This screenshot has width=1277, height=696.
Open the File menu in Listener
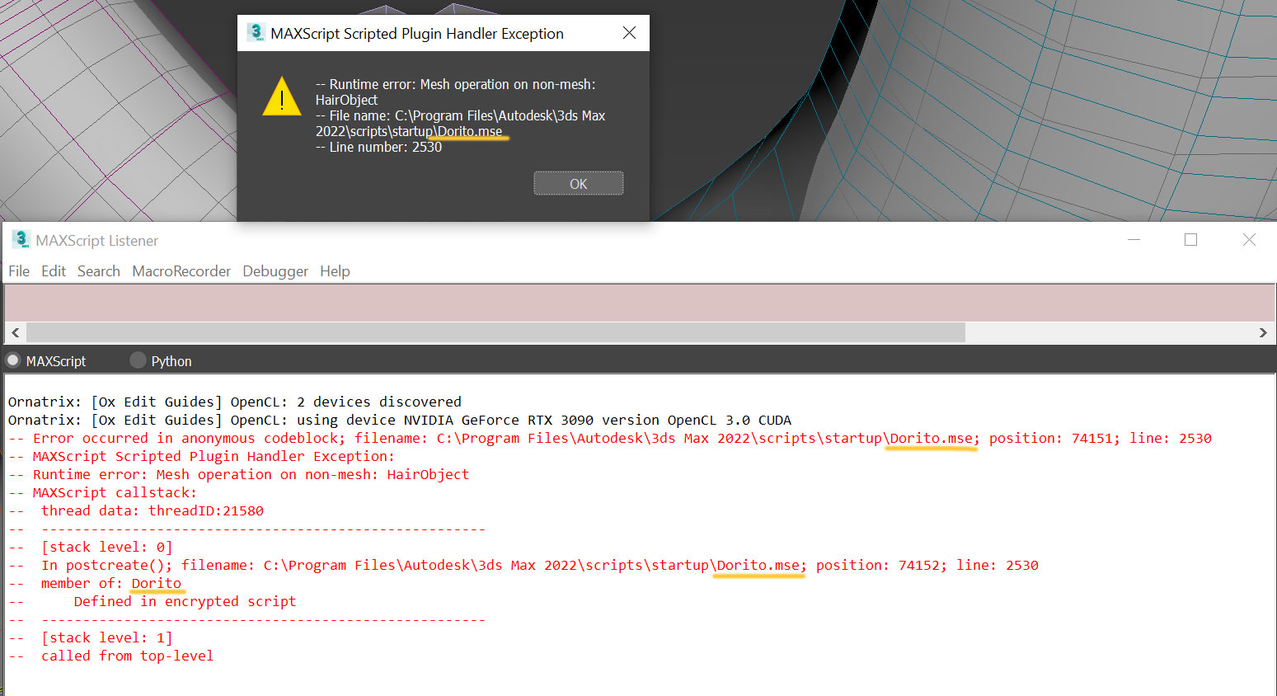pyautogui.click(x=19, y=271)
